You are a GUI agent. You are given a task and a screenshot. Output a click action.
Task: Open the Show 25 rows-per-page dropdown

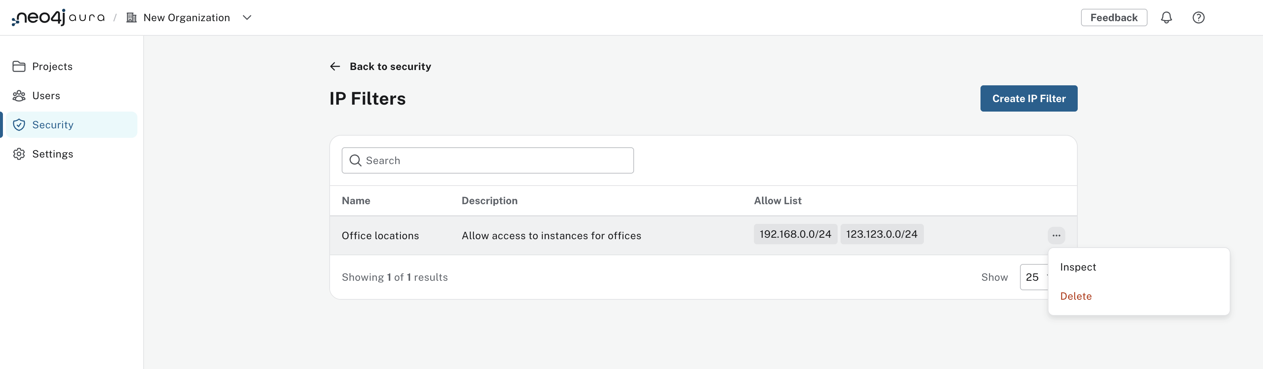(x=1033, y=277)
